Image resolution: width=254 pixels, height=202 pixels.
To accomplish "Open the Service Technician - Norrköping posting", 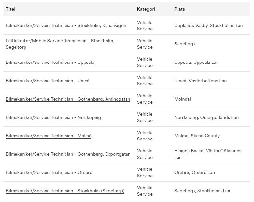I will 53,118.
